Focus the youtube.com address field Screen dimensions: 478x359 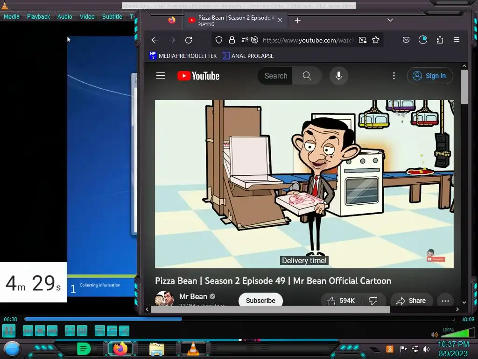pos(308,40)
